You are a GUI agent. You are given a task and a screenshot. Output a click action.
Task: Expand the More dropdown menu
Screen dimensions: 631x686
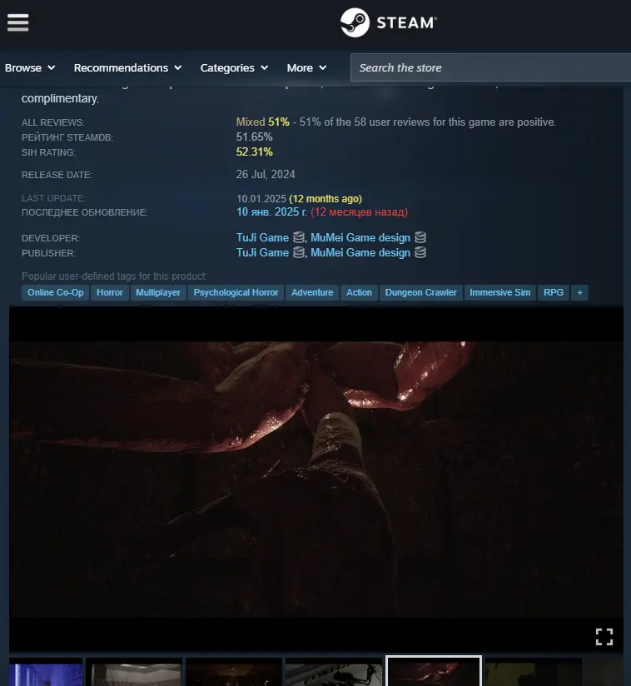click(x=306, y=67)
